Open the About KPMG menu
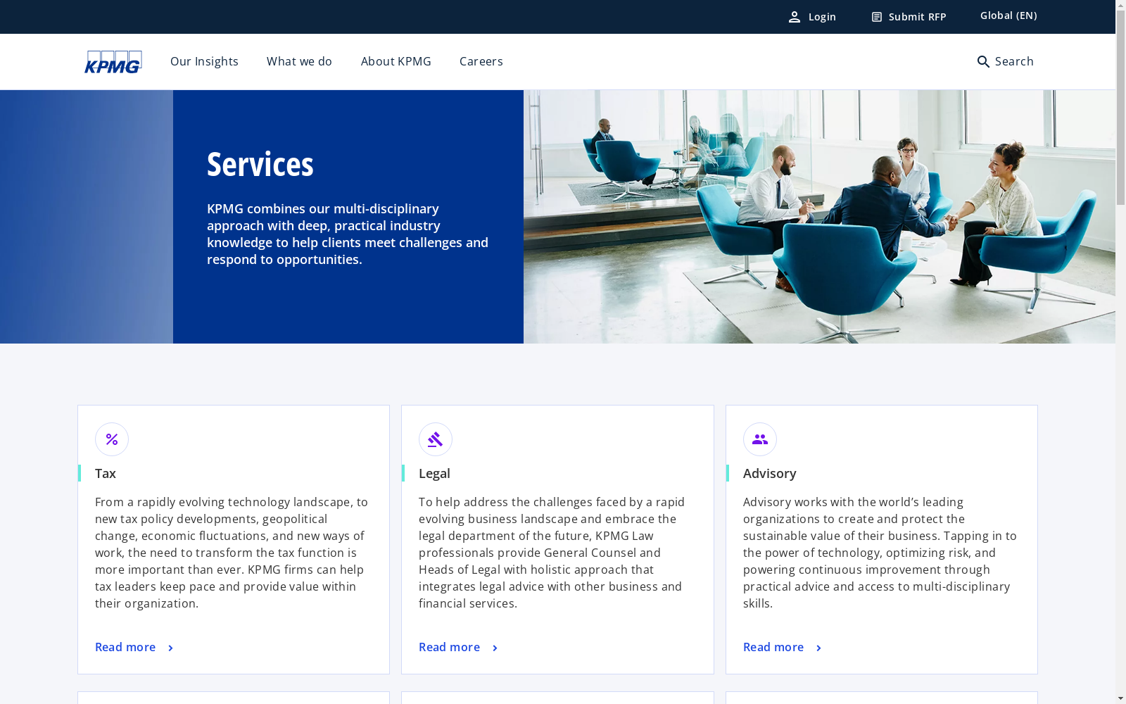This screenshot has width=1126, height=704. [x=396, y=61]
